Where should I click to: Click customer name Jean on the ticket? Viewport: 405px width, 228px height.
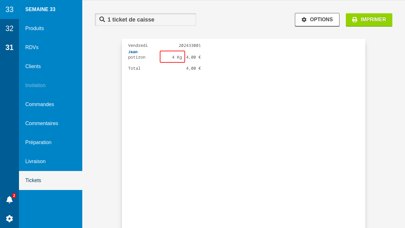tap(133, 52)
